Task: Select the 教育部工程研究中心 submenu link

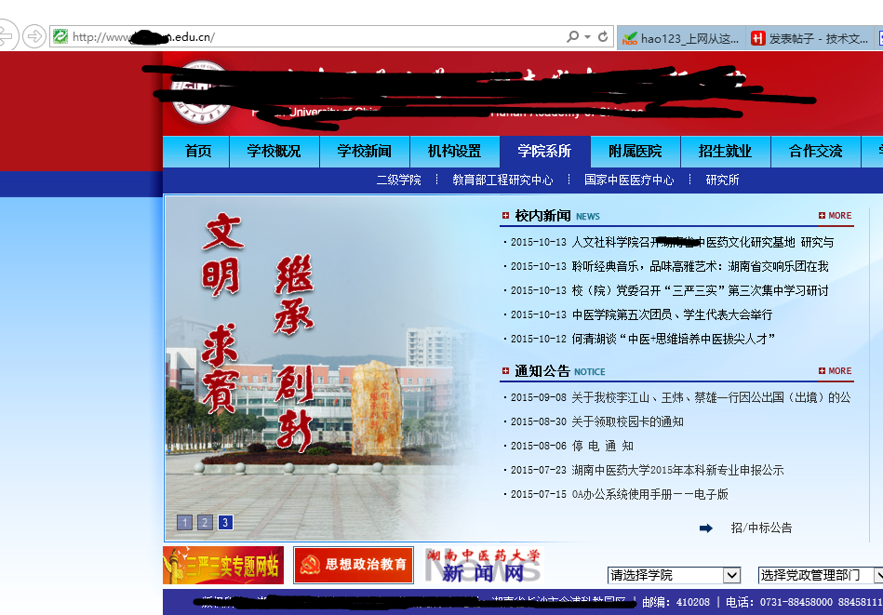Action: 502,180
